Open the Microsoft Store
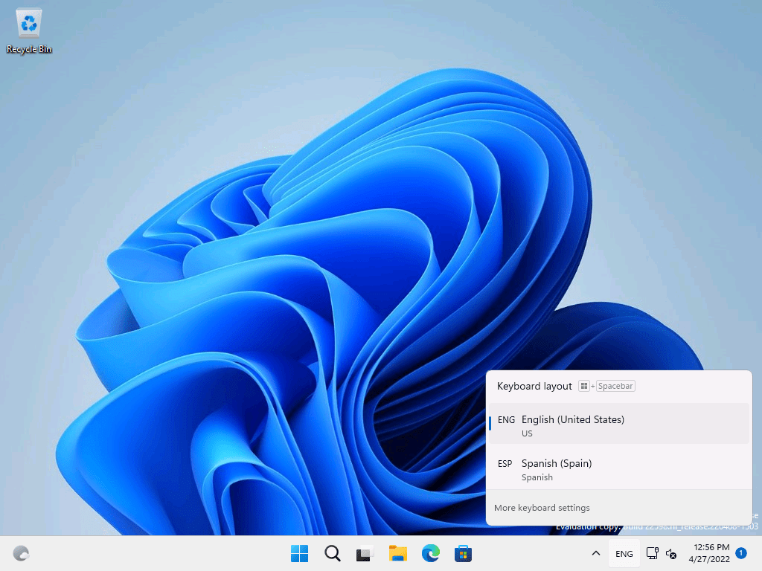This screenshot has width=762, height=571. pyautogui.click(x=463, y=553)
